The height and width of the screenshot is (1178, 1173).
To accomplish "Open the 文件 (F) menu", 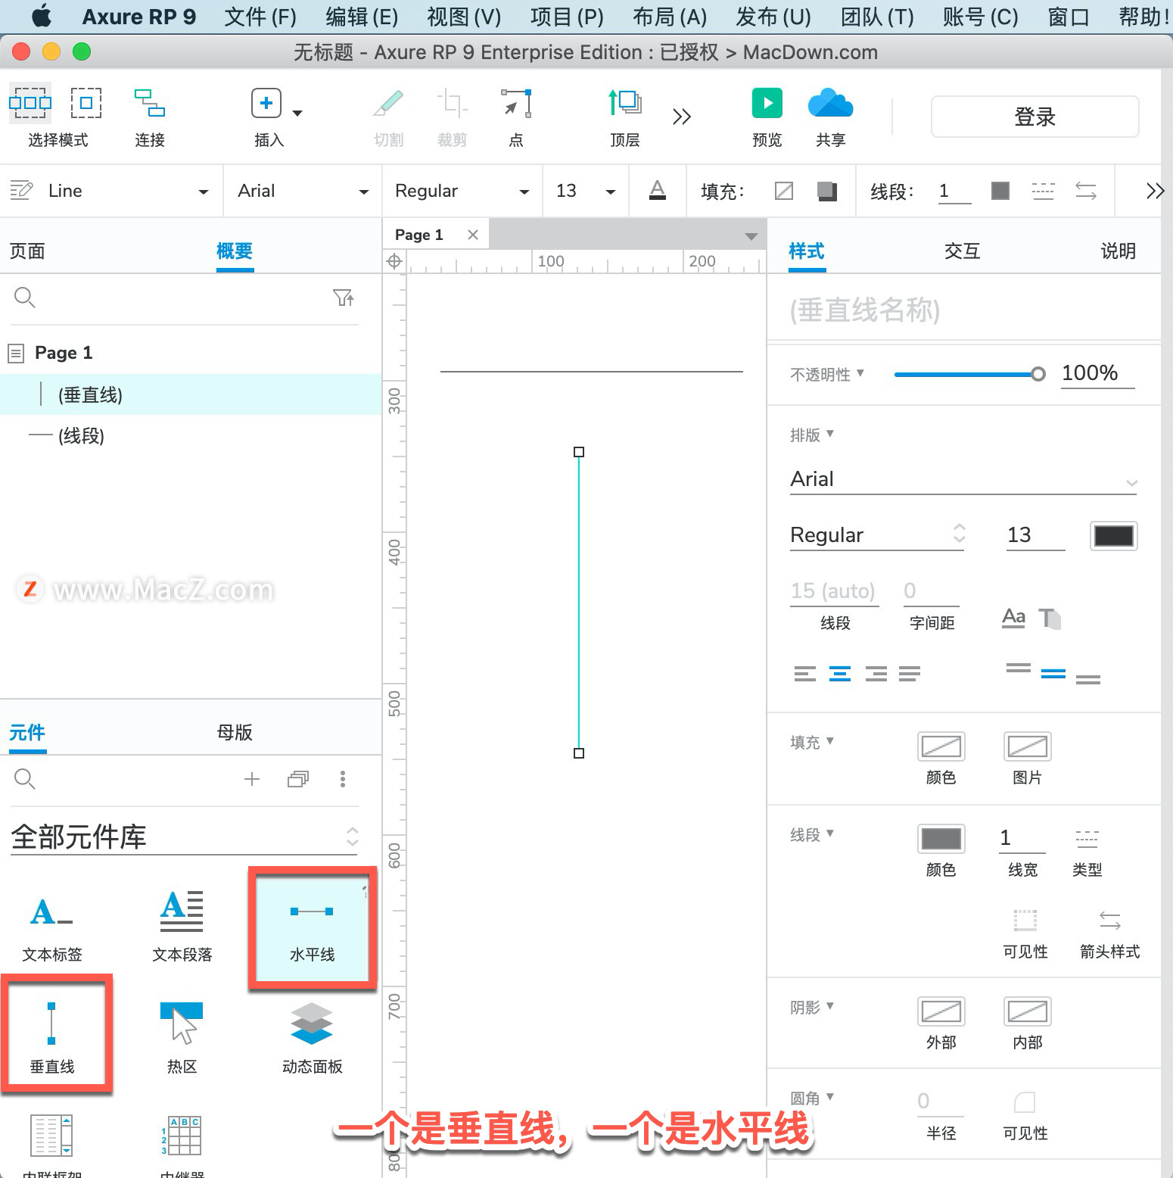I will 260,17.
